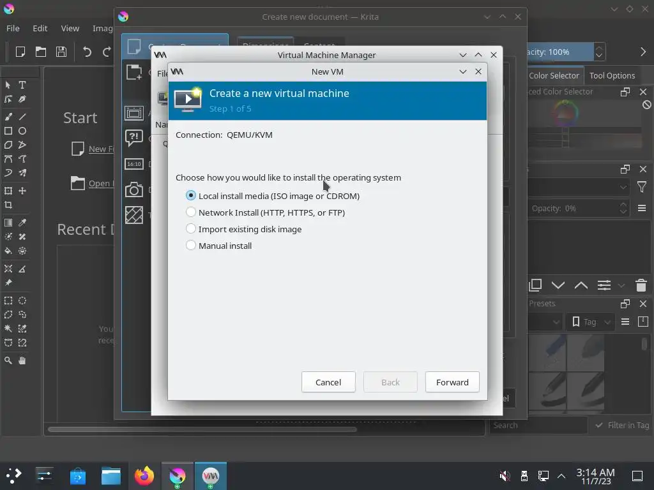
Task: Select the freehand brush tool
Action: (x=8, y=117)
